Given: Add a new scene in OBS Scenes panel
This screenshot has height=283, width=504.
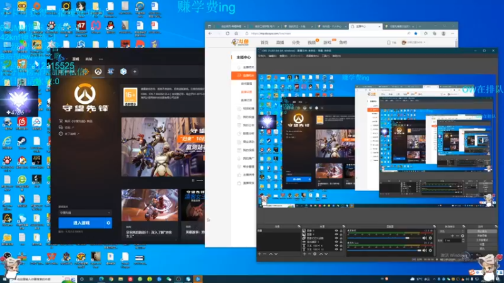Looking at the screenshot, I should [x=260, y=254].
